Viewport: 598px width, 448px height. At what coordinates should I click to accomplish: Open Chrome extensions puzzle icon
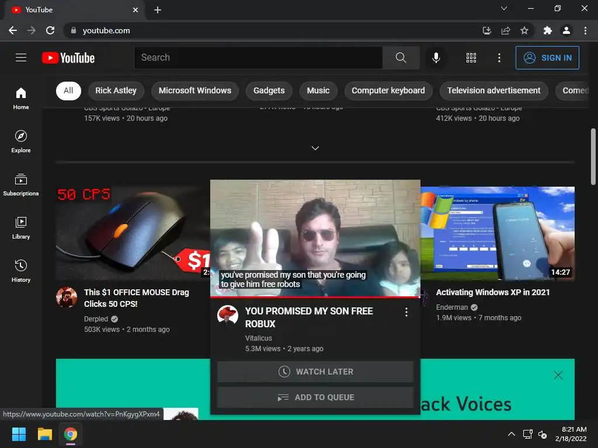click(547, 30)
